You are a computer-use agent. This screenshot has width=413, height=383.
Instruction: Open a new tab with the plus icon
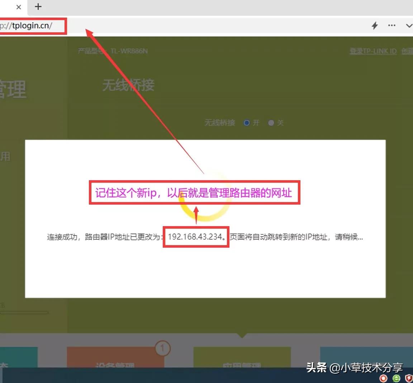click(x=38, y=6)
